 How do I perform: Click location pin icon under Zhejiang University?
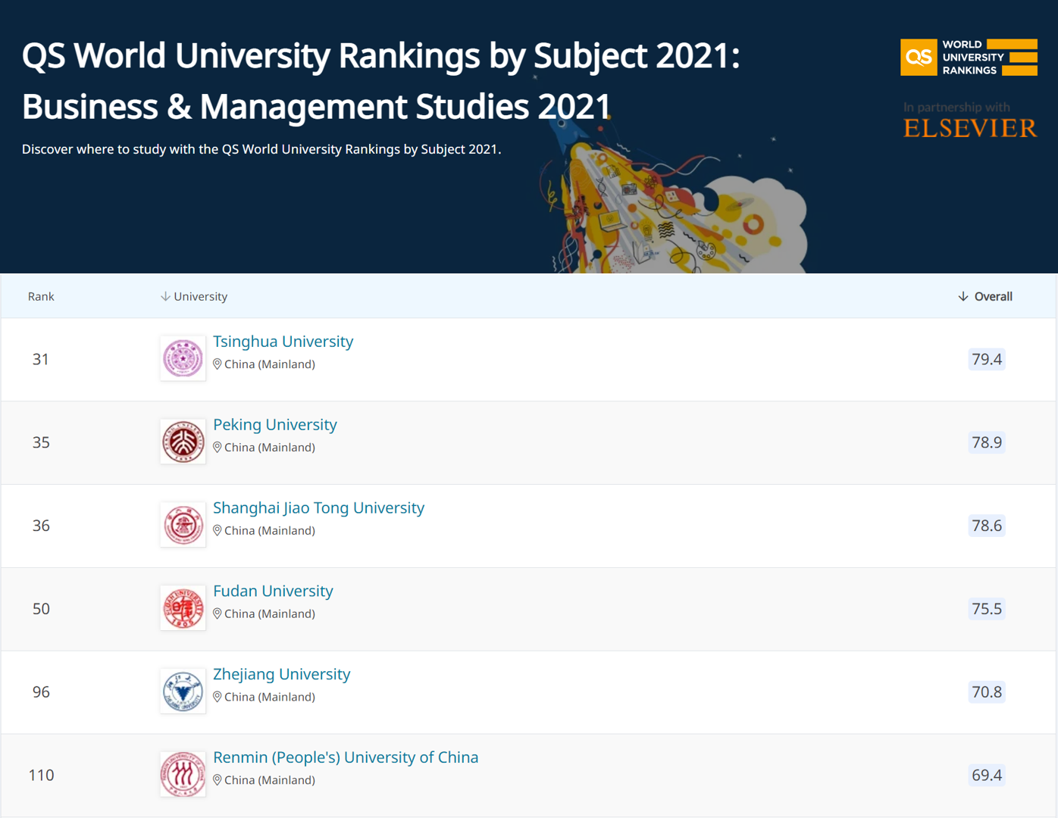pyautogui.click(x=218, y=698)
